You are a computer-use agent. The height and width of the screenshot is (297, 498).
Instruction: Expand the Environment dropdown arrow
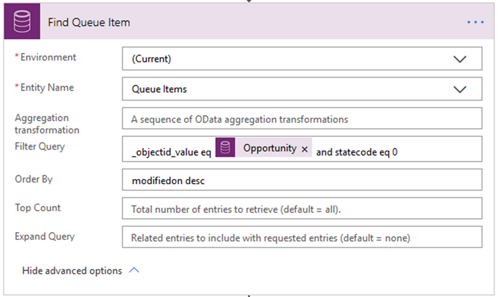coord(459,59)
